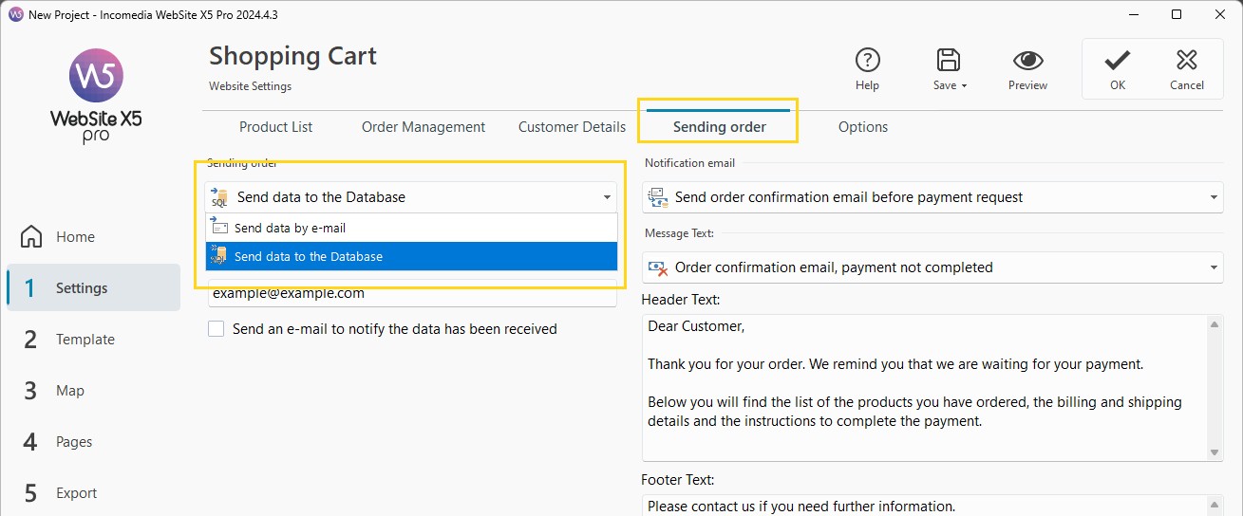Go to step 2 Template
The width and height of the screenshot is (1243, 516).
pyautogui.click(x=93, y=339)
